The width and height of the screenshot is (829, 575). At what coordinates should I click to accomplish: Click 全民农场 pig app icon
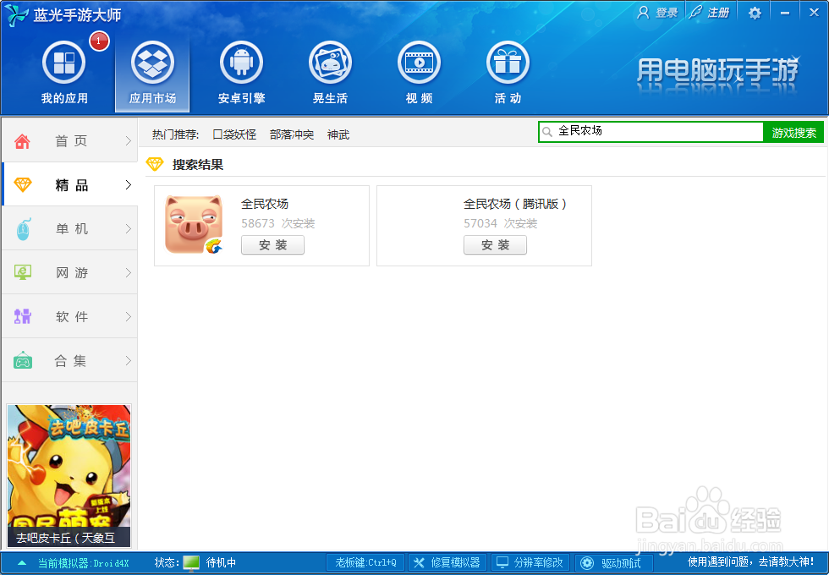tap(194, 224)
